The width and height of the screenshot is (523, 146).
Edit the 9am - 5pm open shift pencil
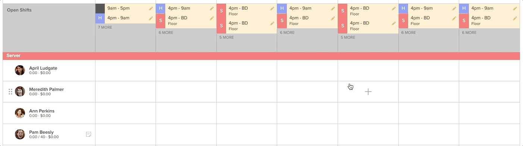pyautogui.click(x=151, y=9)
